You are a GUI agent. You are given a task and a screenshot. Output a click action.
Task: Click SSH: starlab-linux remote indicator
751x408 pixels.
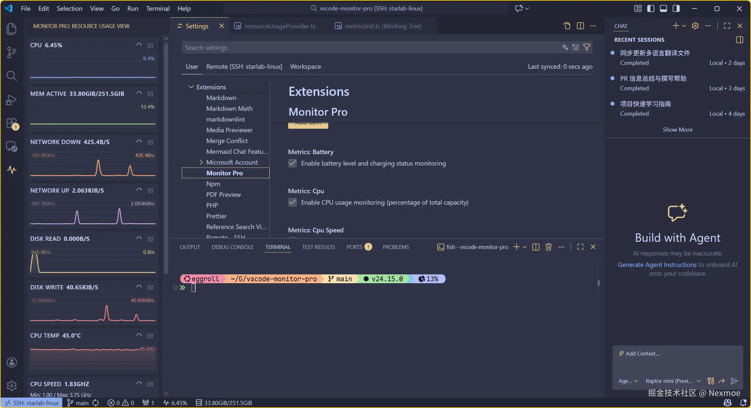click(x=32, y=403)
